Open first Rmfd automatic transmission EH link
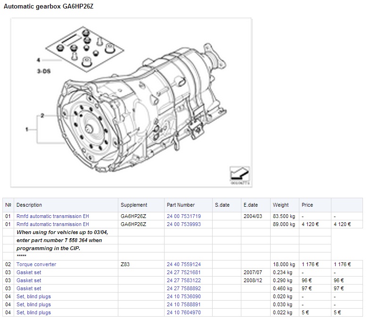371x319 pixels. click(52, 216)
